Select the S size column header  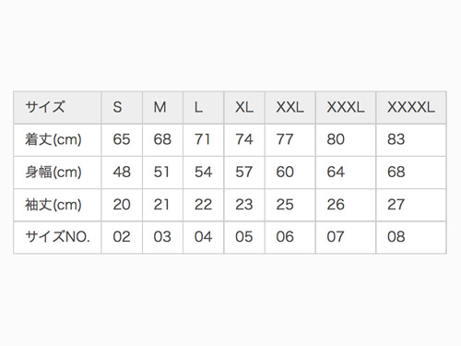pos(122,107)
